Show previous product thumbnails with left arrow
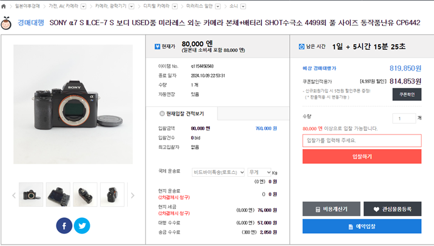The image size is (434, 246). point(14,196)
